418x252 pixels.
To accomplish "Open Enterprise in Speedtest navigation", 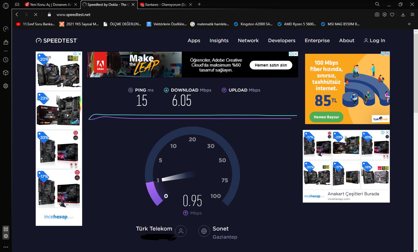I will coord(317,41).
